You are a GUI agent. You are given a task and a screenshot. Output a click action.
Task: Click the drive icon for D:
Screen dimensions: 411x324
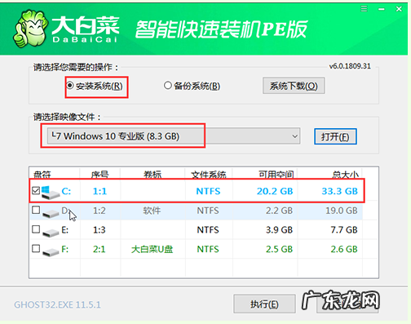coord(51,214)
